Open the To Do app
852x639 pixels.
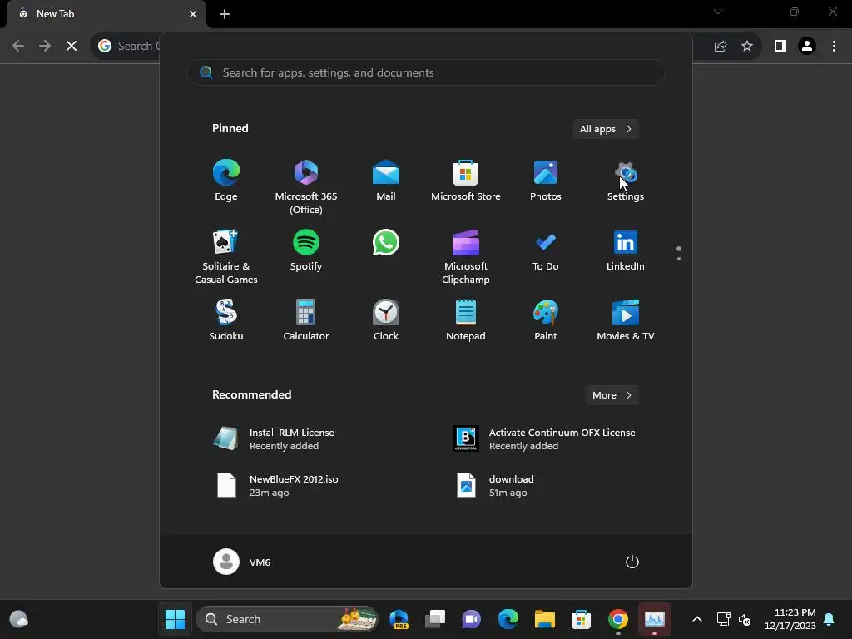(546, 251)
